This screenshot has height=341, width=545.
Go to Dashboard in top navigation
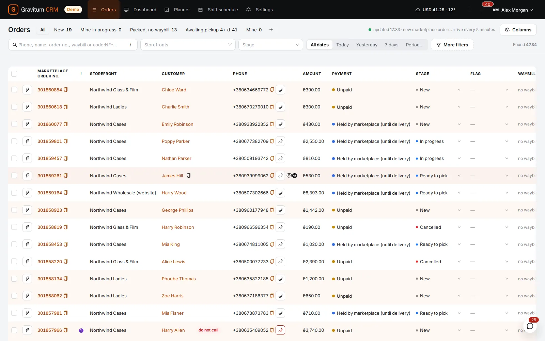pyautogui.click(x=140, y=10)
